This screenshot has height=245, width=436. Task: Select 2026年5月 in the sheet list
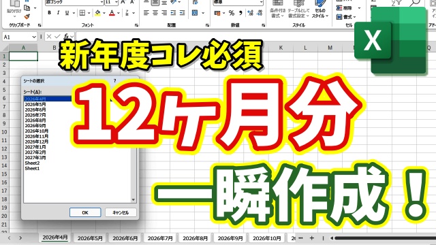(x=35, y=104)
